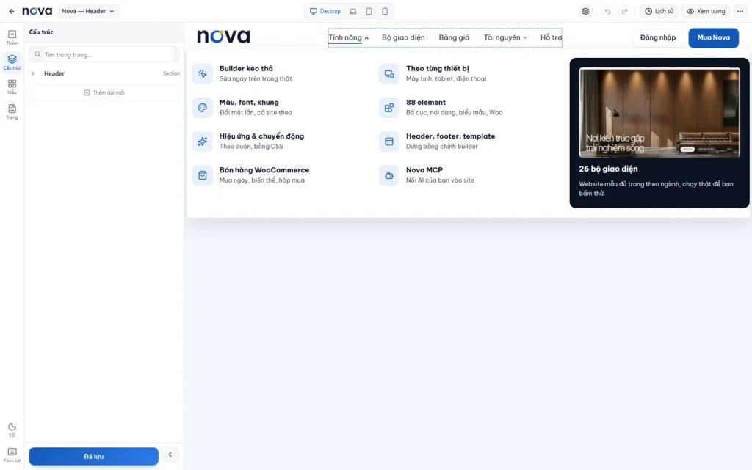Click the Mua Nova purchase button

[713, 38]
